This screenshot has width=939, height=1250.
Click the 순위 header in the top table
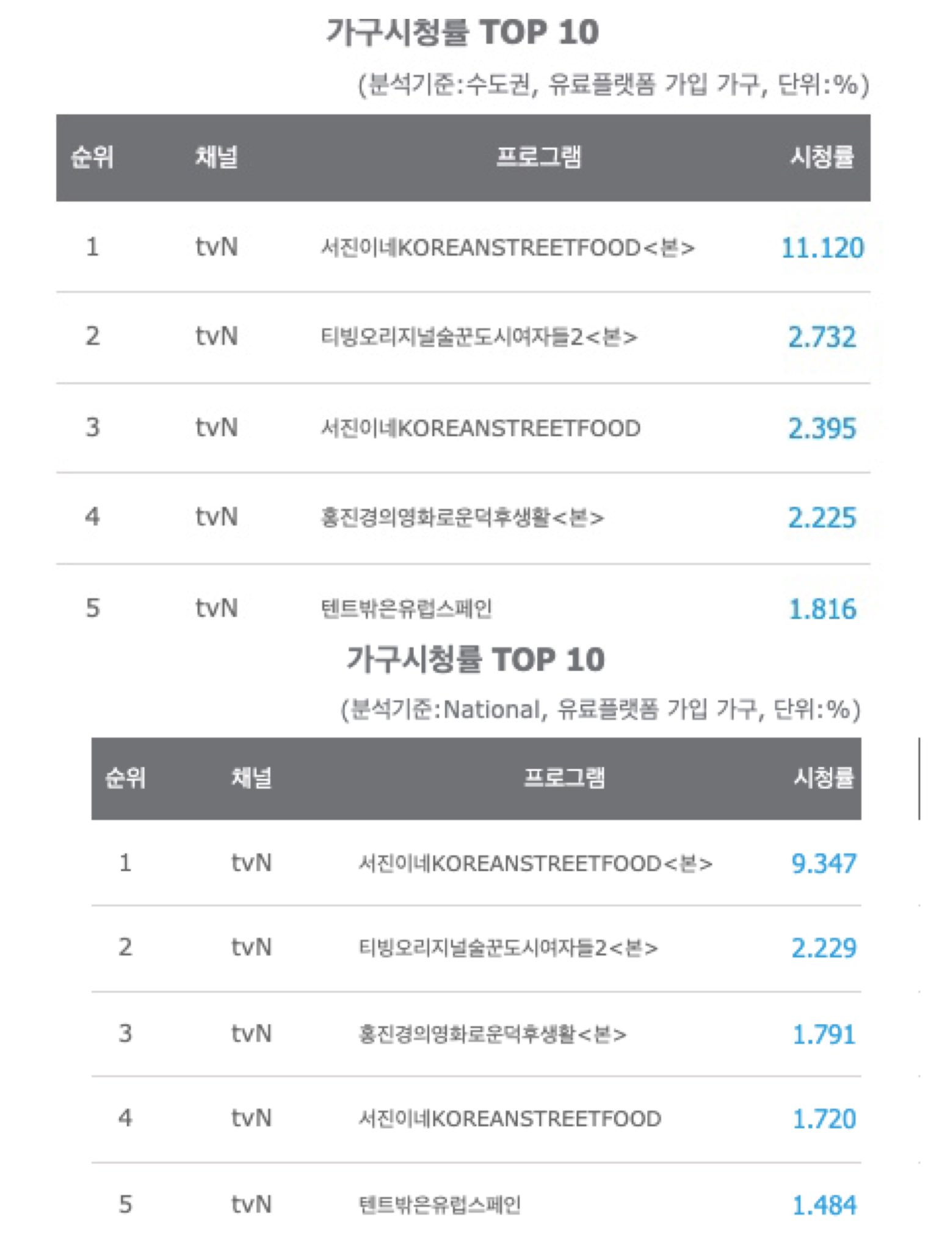pyautogui.click(x=92, y=157)
